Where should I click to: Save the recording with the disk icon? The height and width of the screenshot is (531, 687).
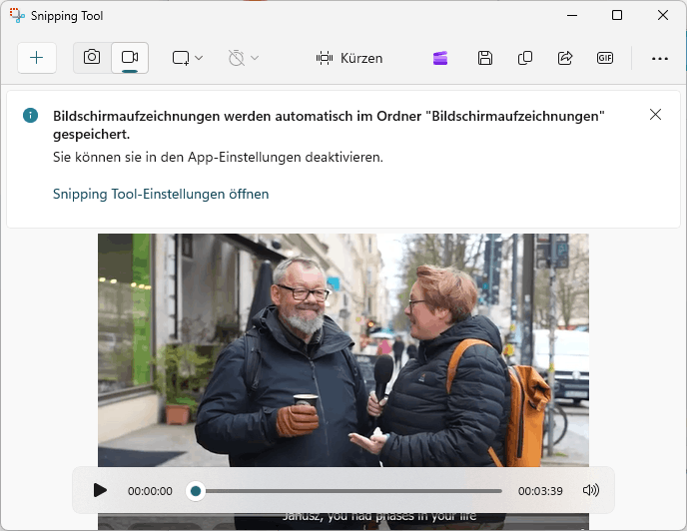click(485, 58)
